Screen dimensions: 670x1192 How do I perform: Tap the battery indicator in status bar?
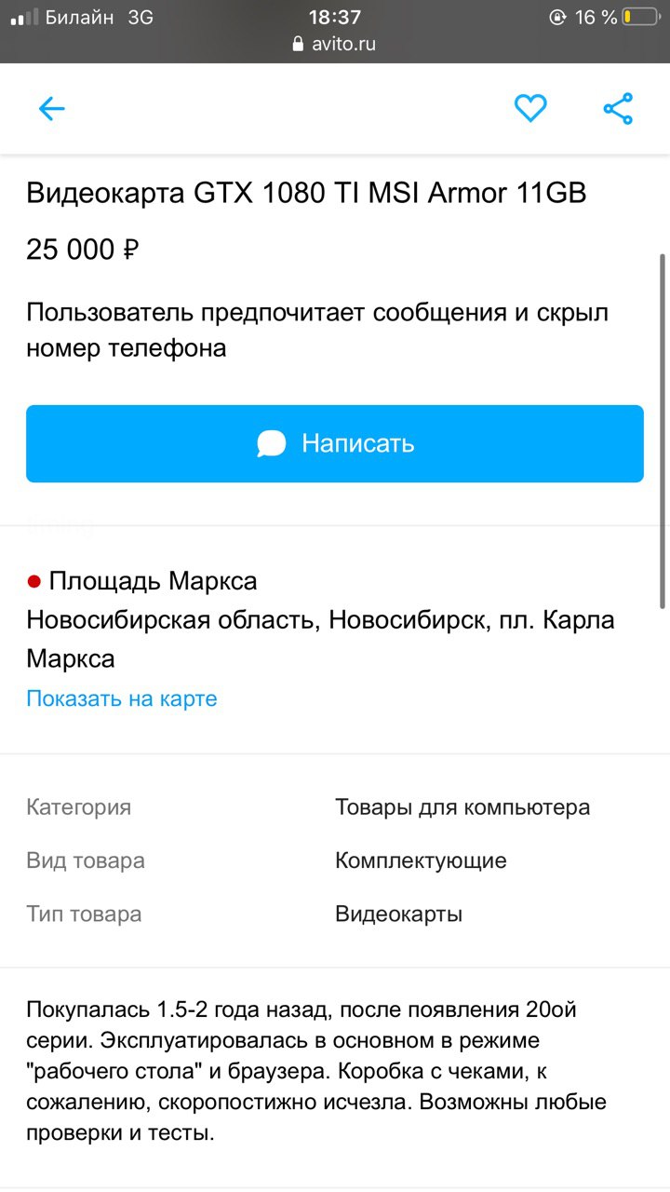click(639, 17)
